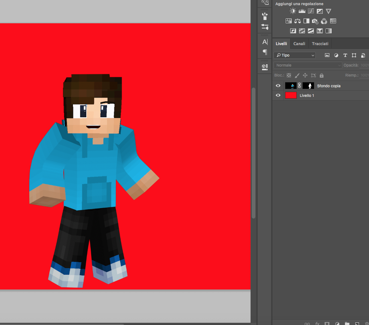Open the Character panel icon
The width and height of the screenshot is (369, 325).
[265, 42]
